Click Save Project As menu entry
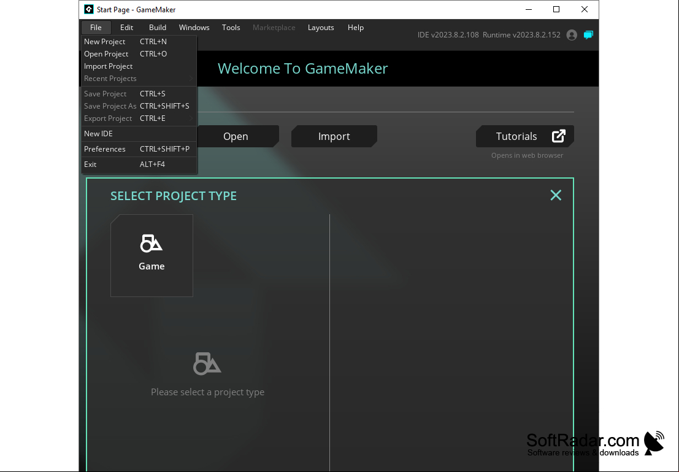679x472 pixels. point(139,106)
